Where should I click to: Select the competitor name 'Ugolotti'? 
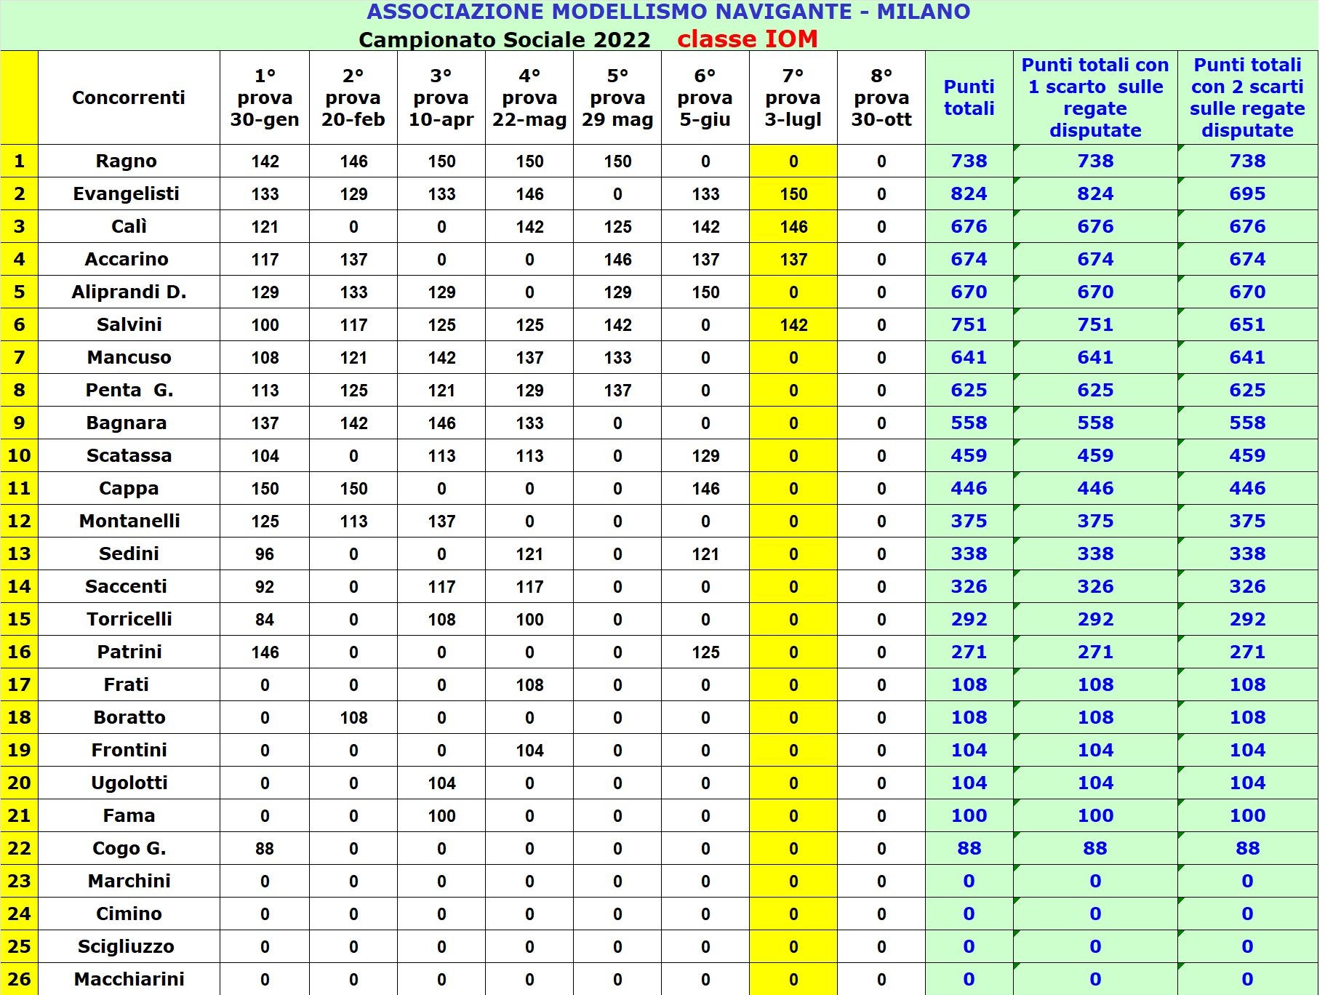click(x=129, y=783)
